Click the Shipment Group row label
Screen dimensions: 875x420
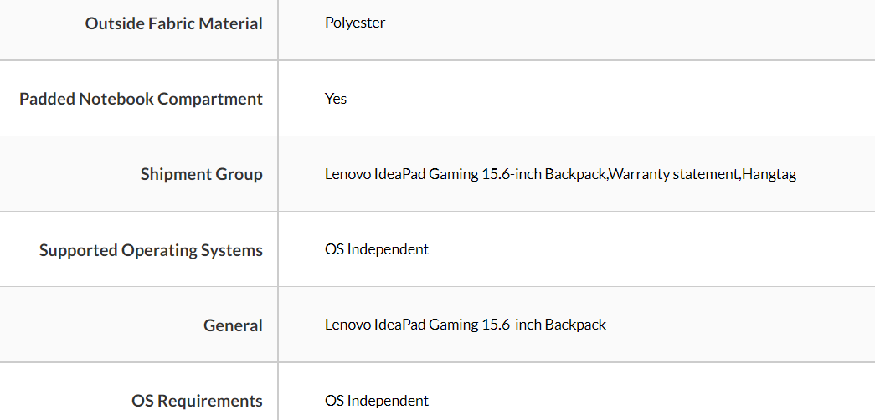[201, 174]
